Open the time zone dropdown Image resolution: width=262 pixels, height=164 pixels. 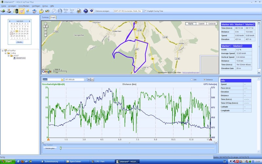(142, 11)
